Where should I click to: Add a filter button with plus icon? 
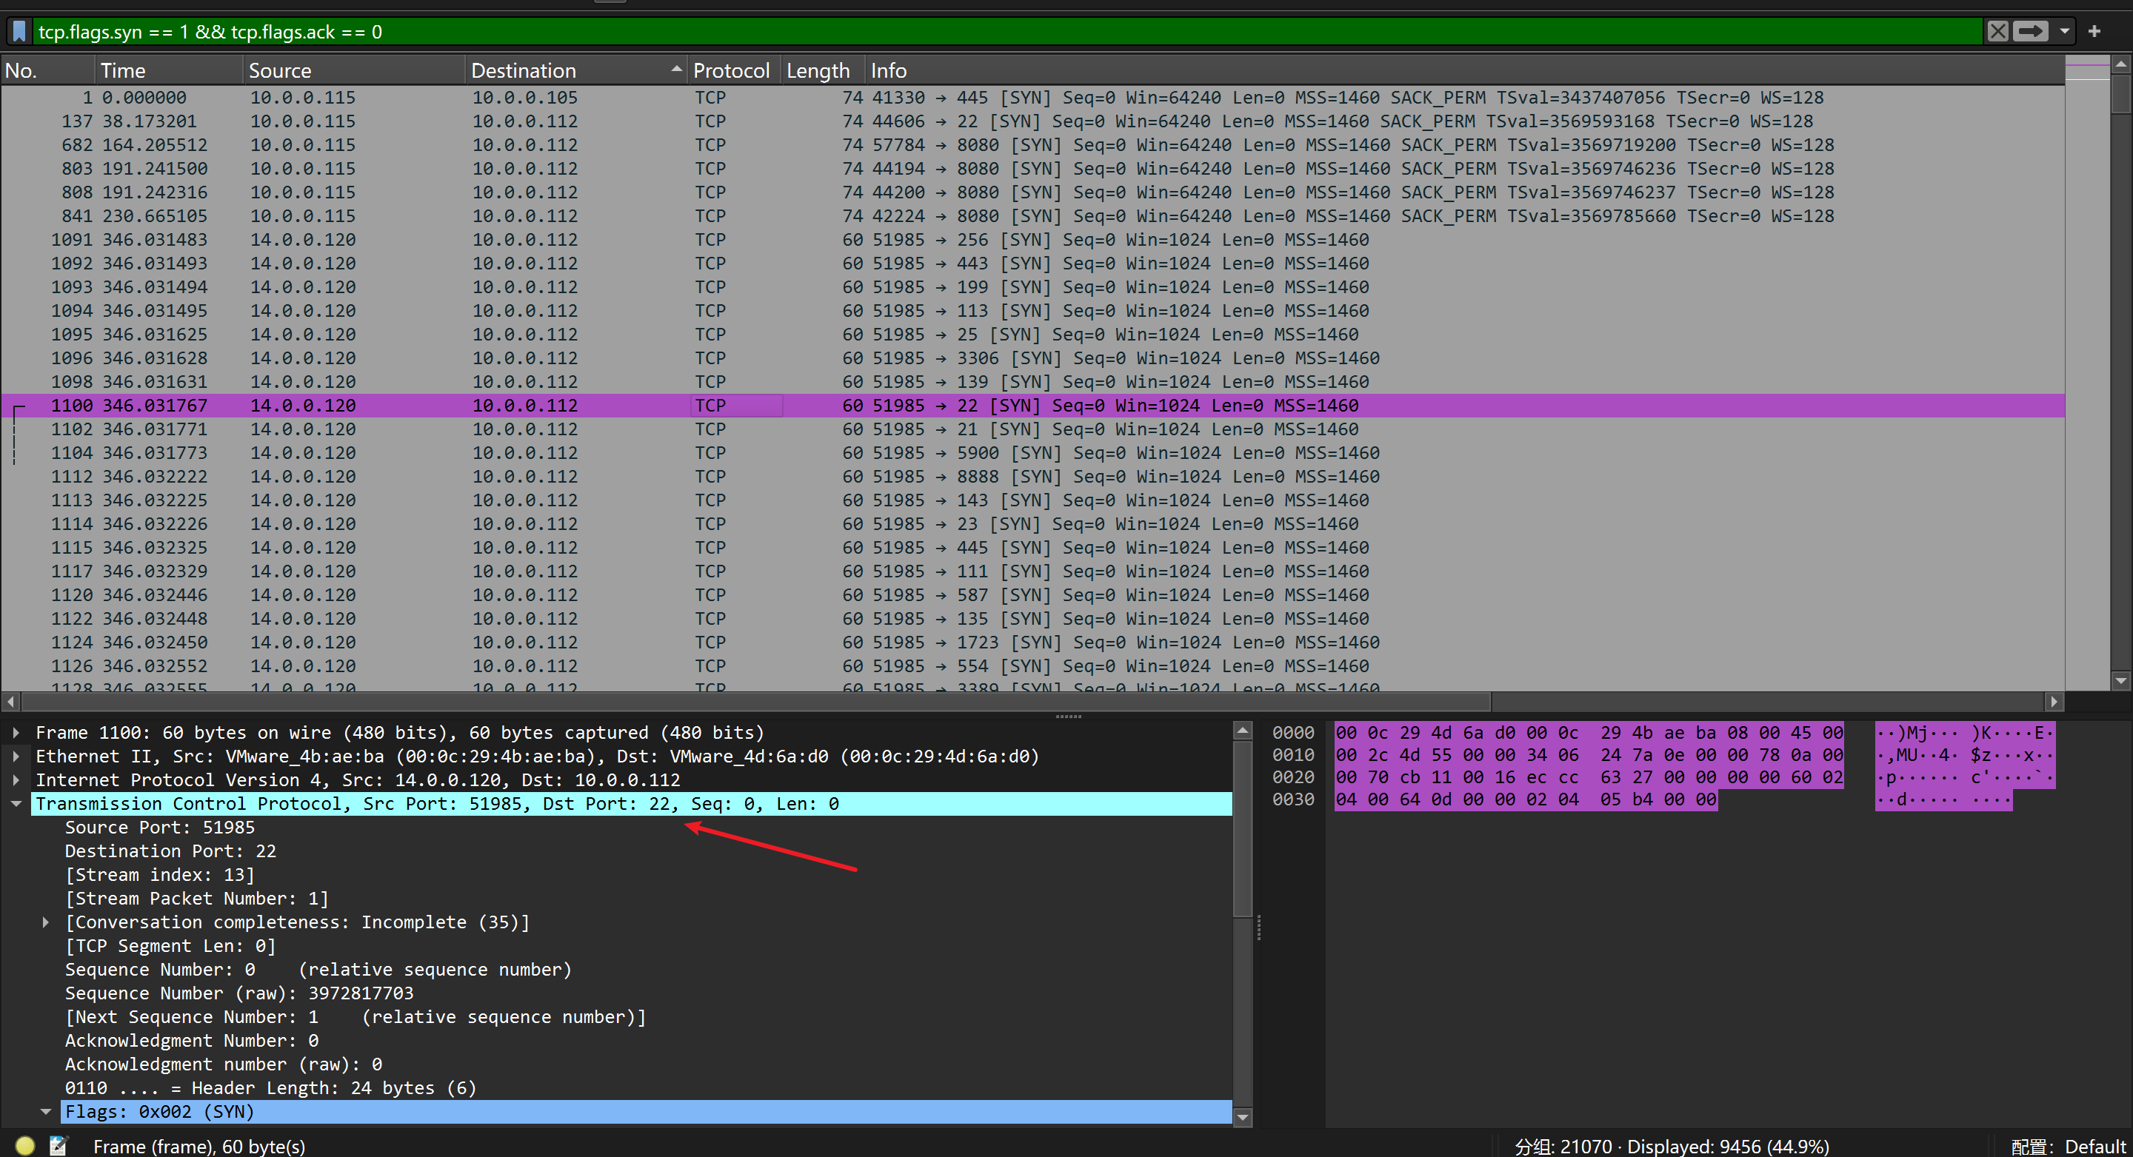point(2094,31)
